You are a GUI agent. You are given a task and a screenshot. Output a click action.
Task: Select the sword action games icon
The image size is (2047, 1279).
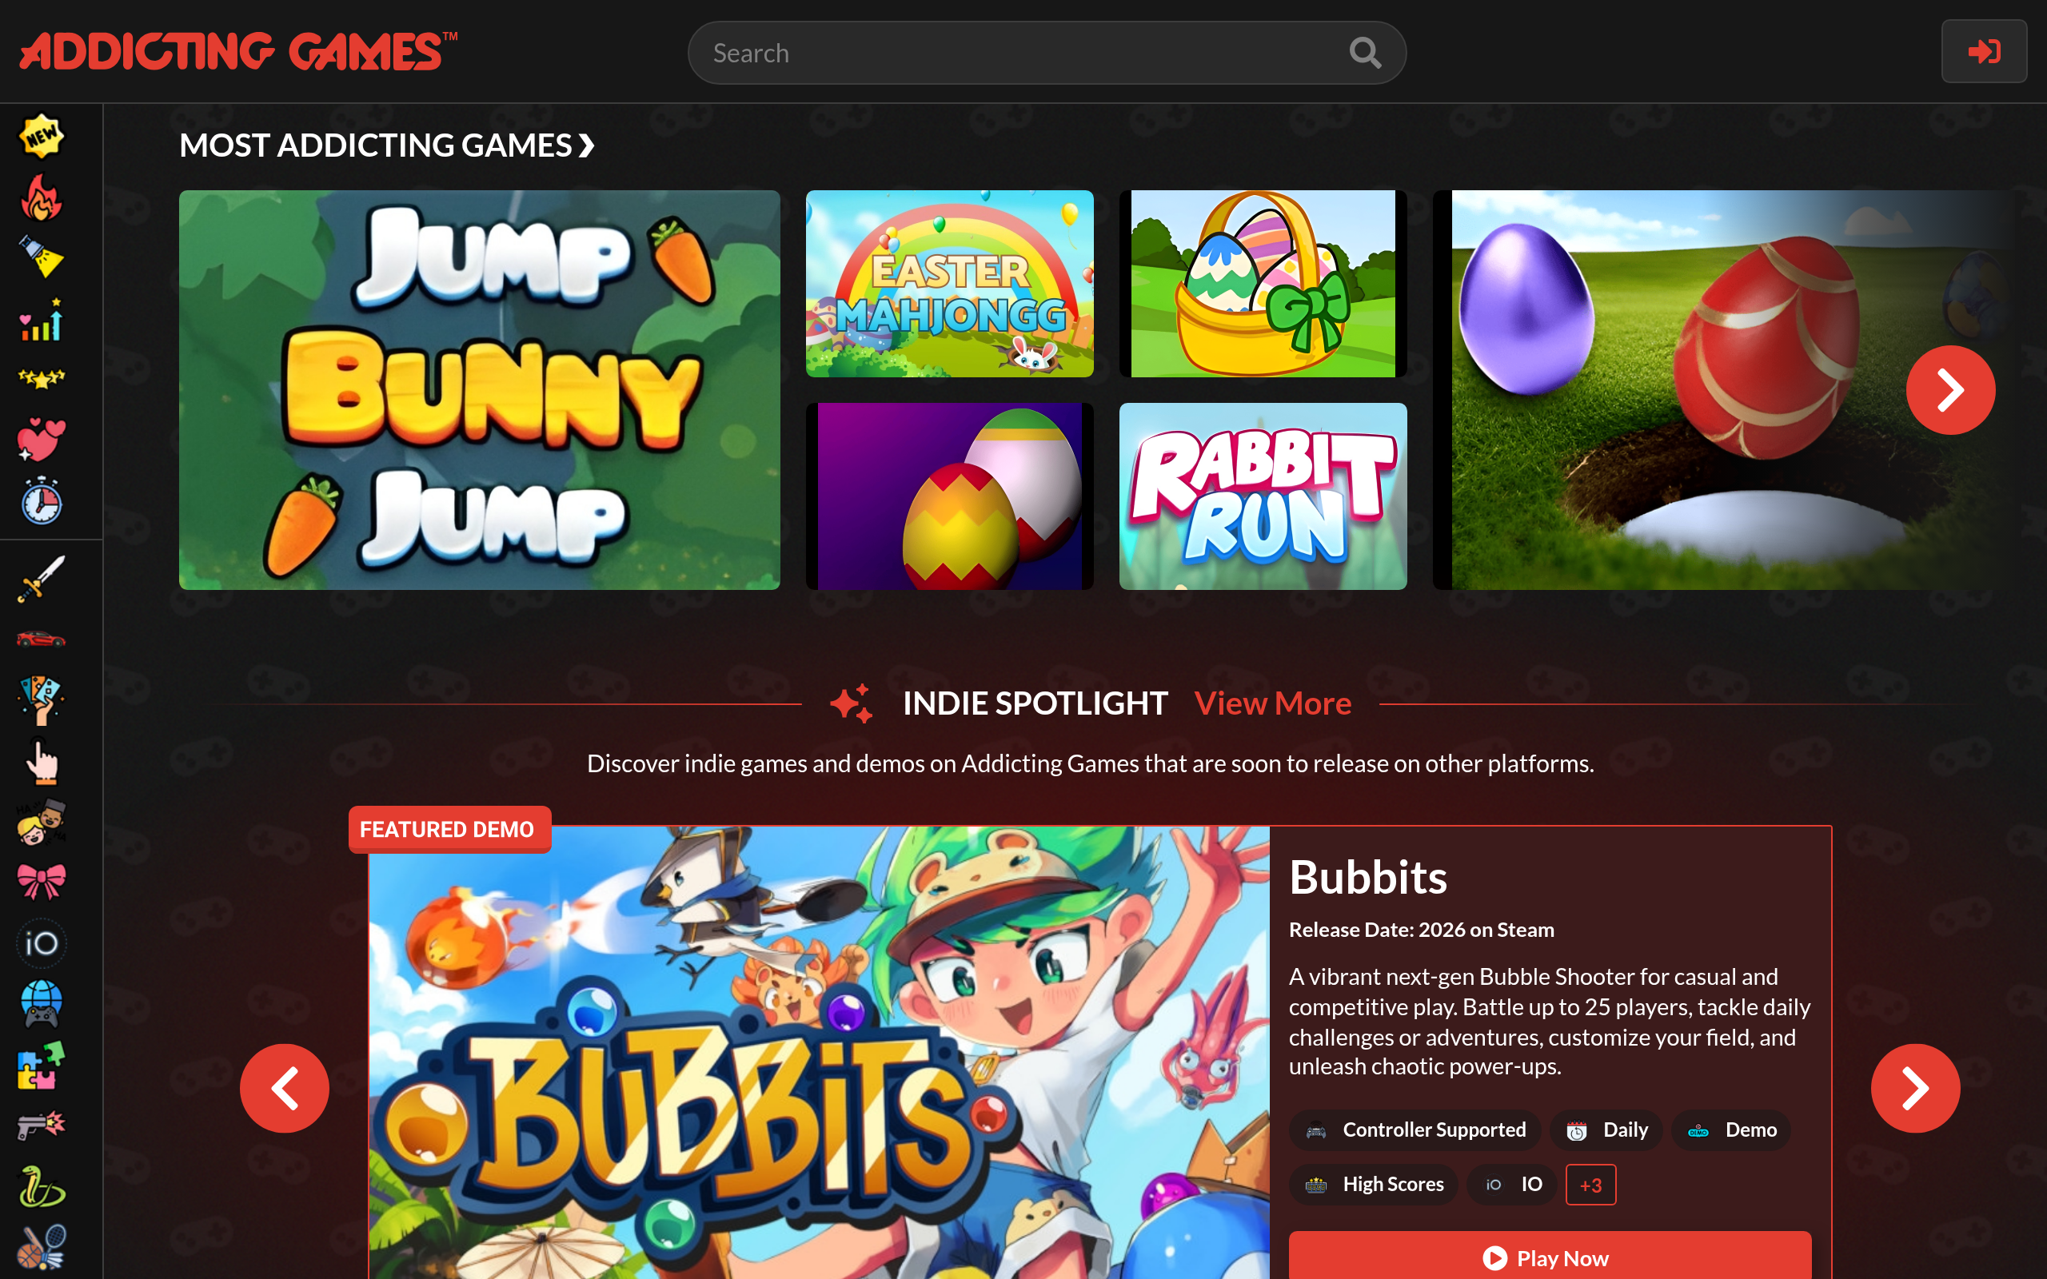pos(41,579)
